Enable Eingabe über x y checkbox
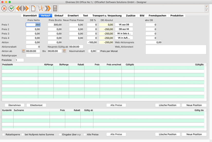 coord(60,135)
